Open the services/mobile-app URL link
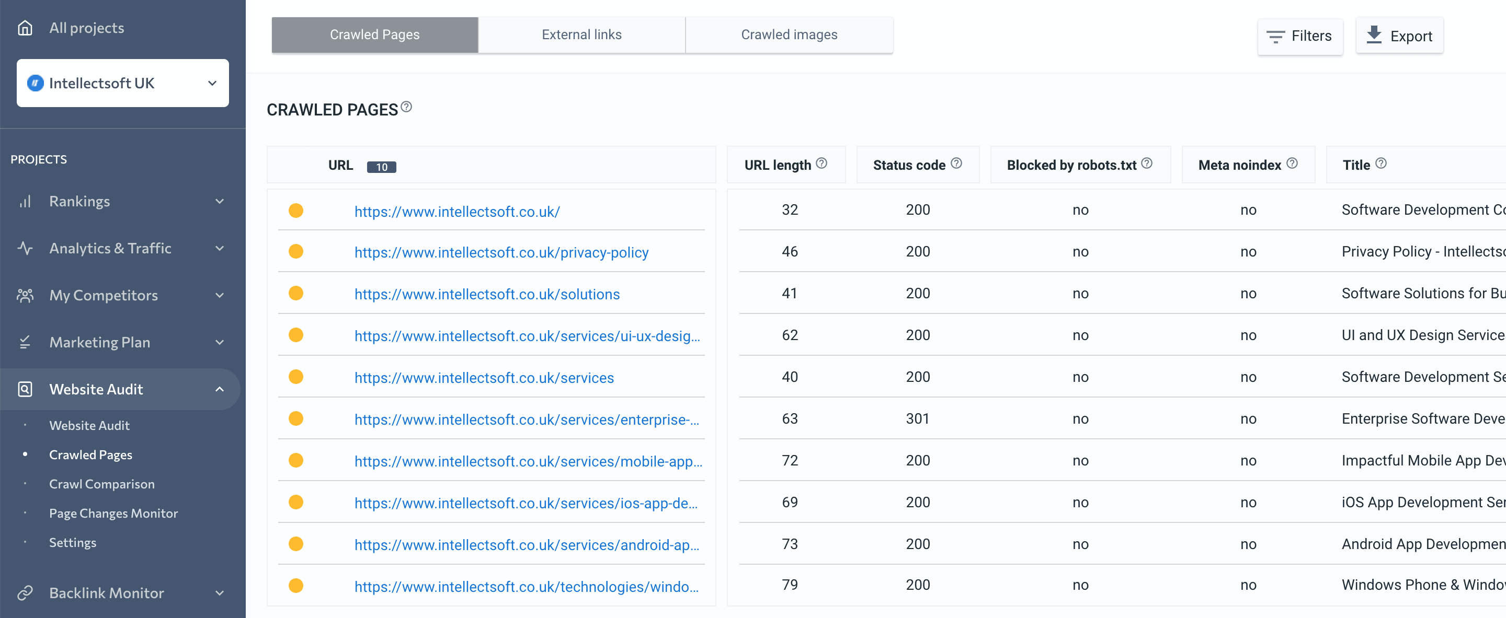This screenshot has height=618, width=1506. [x=528, y=461]
